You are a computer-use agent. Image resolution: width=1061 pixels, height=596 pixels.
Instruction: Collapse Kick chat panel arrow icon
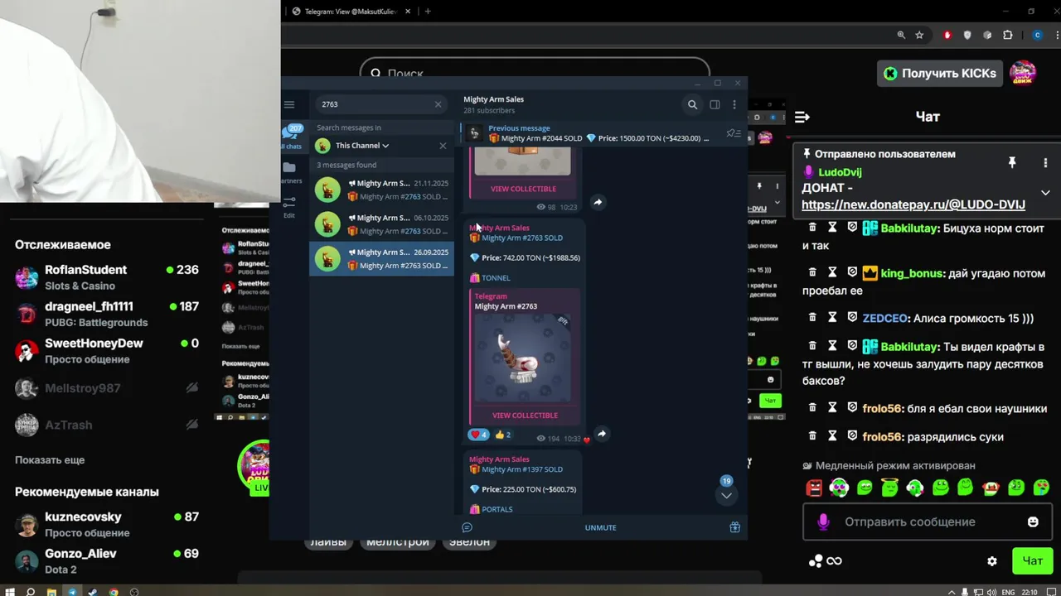[x=802, y=117]
